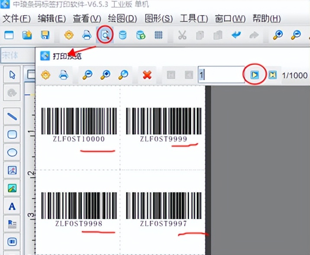Open the 文件(F) menu
310x255 pixels.
16,19
